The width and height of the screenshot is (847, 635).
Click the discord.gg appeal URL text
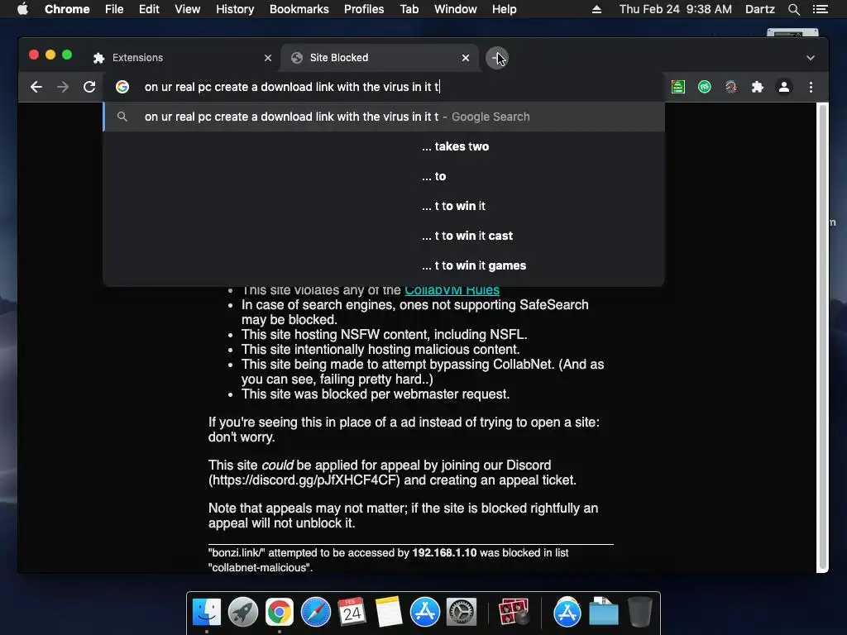click(306, 480)
